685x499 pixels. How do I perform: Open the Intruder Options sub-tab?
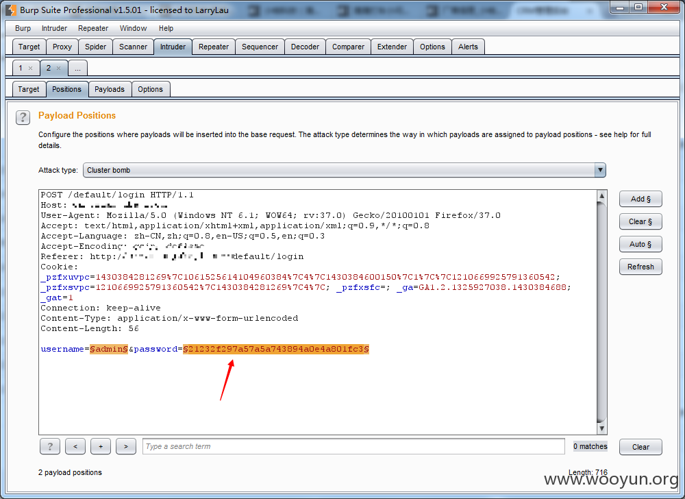(x=150, y=89)
